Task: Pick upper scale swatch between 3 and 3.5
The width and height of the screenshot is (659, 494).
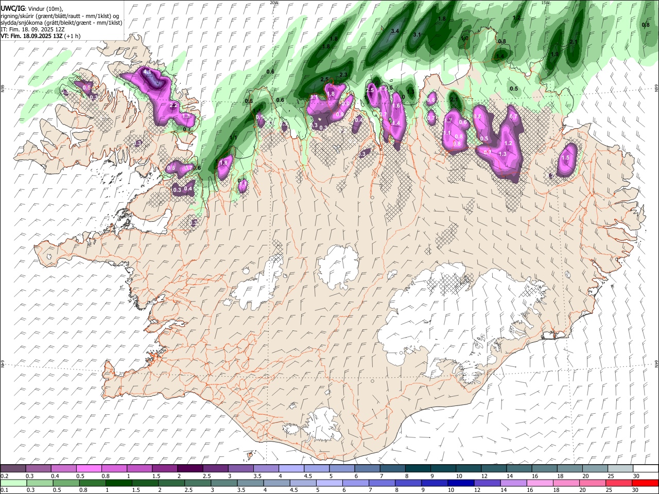Action: (x=240, y=469)
